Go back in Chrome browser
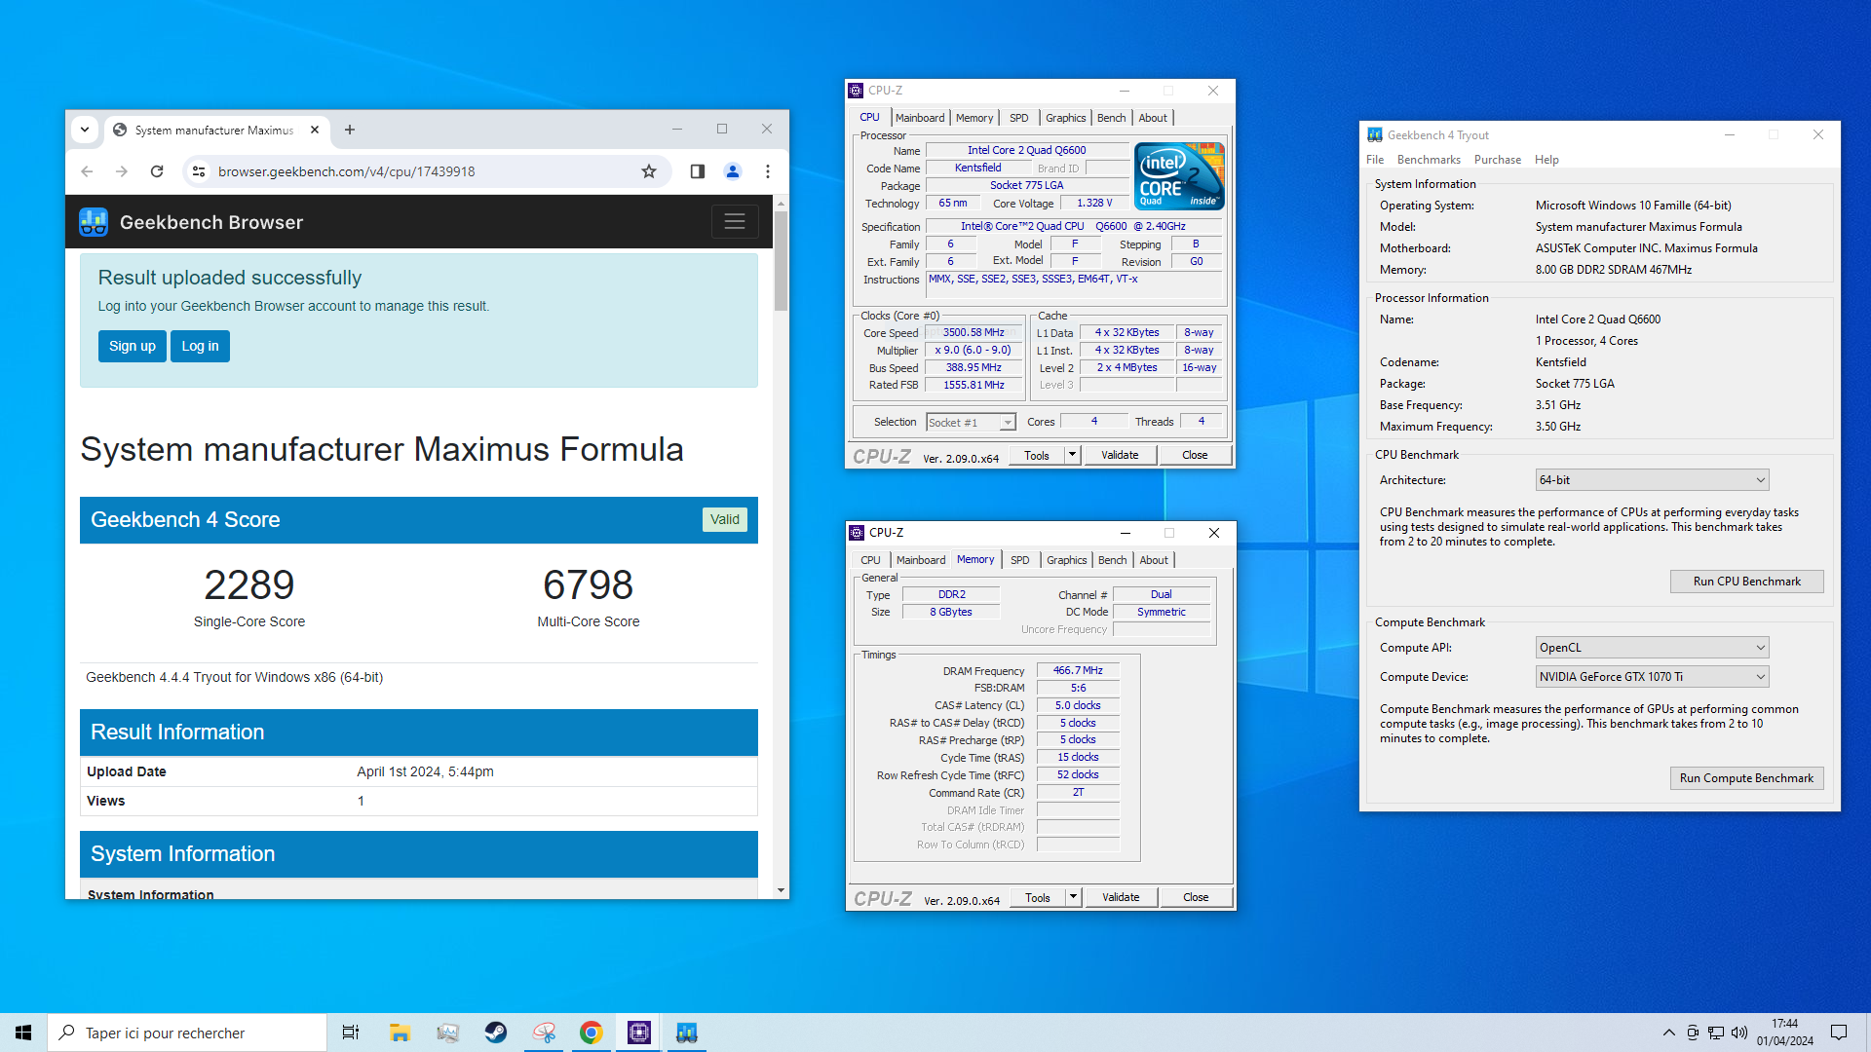Viewport: 1871px width, 1052px height. tap(87, 171)
